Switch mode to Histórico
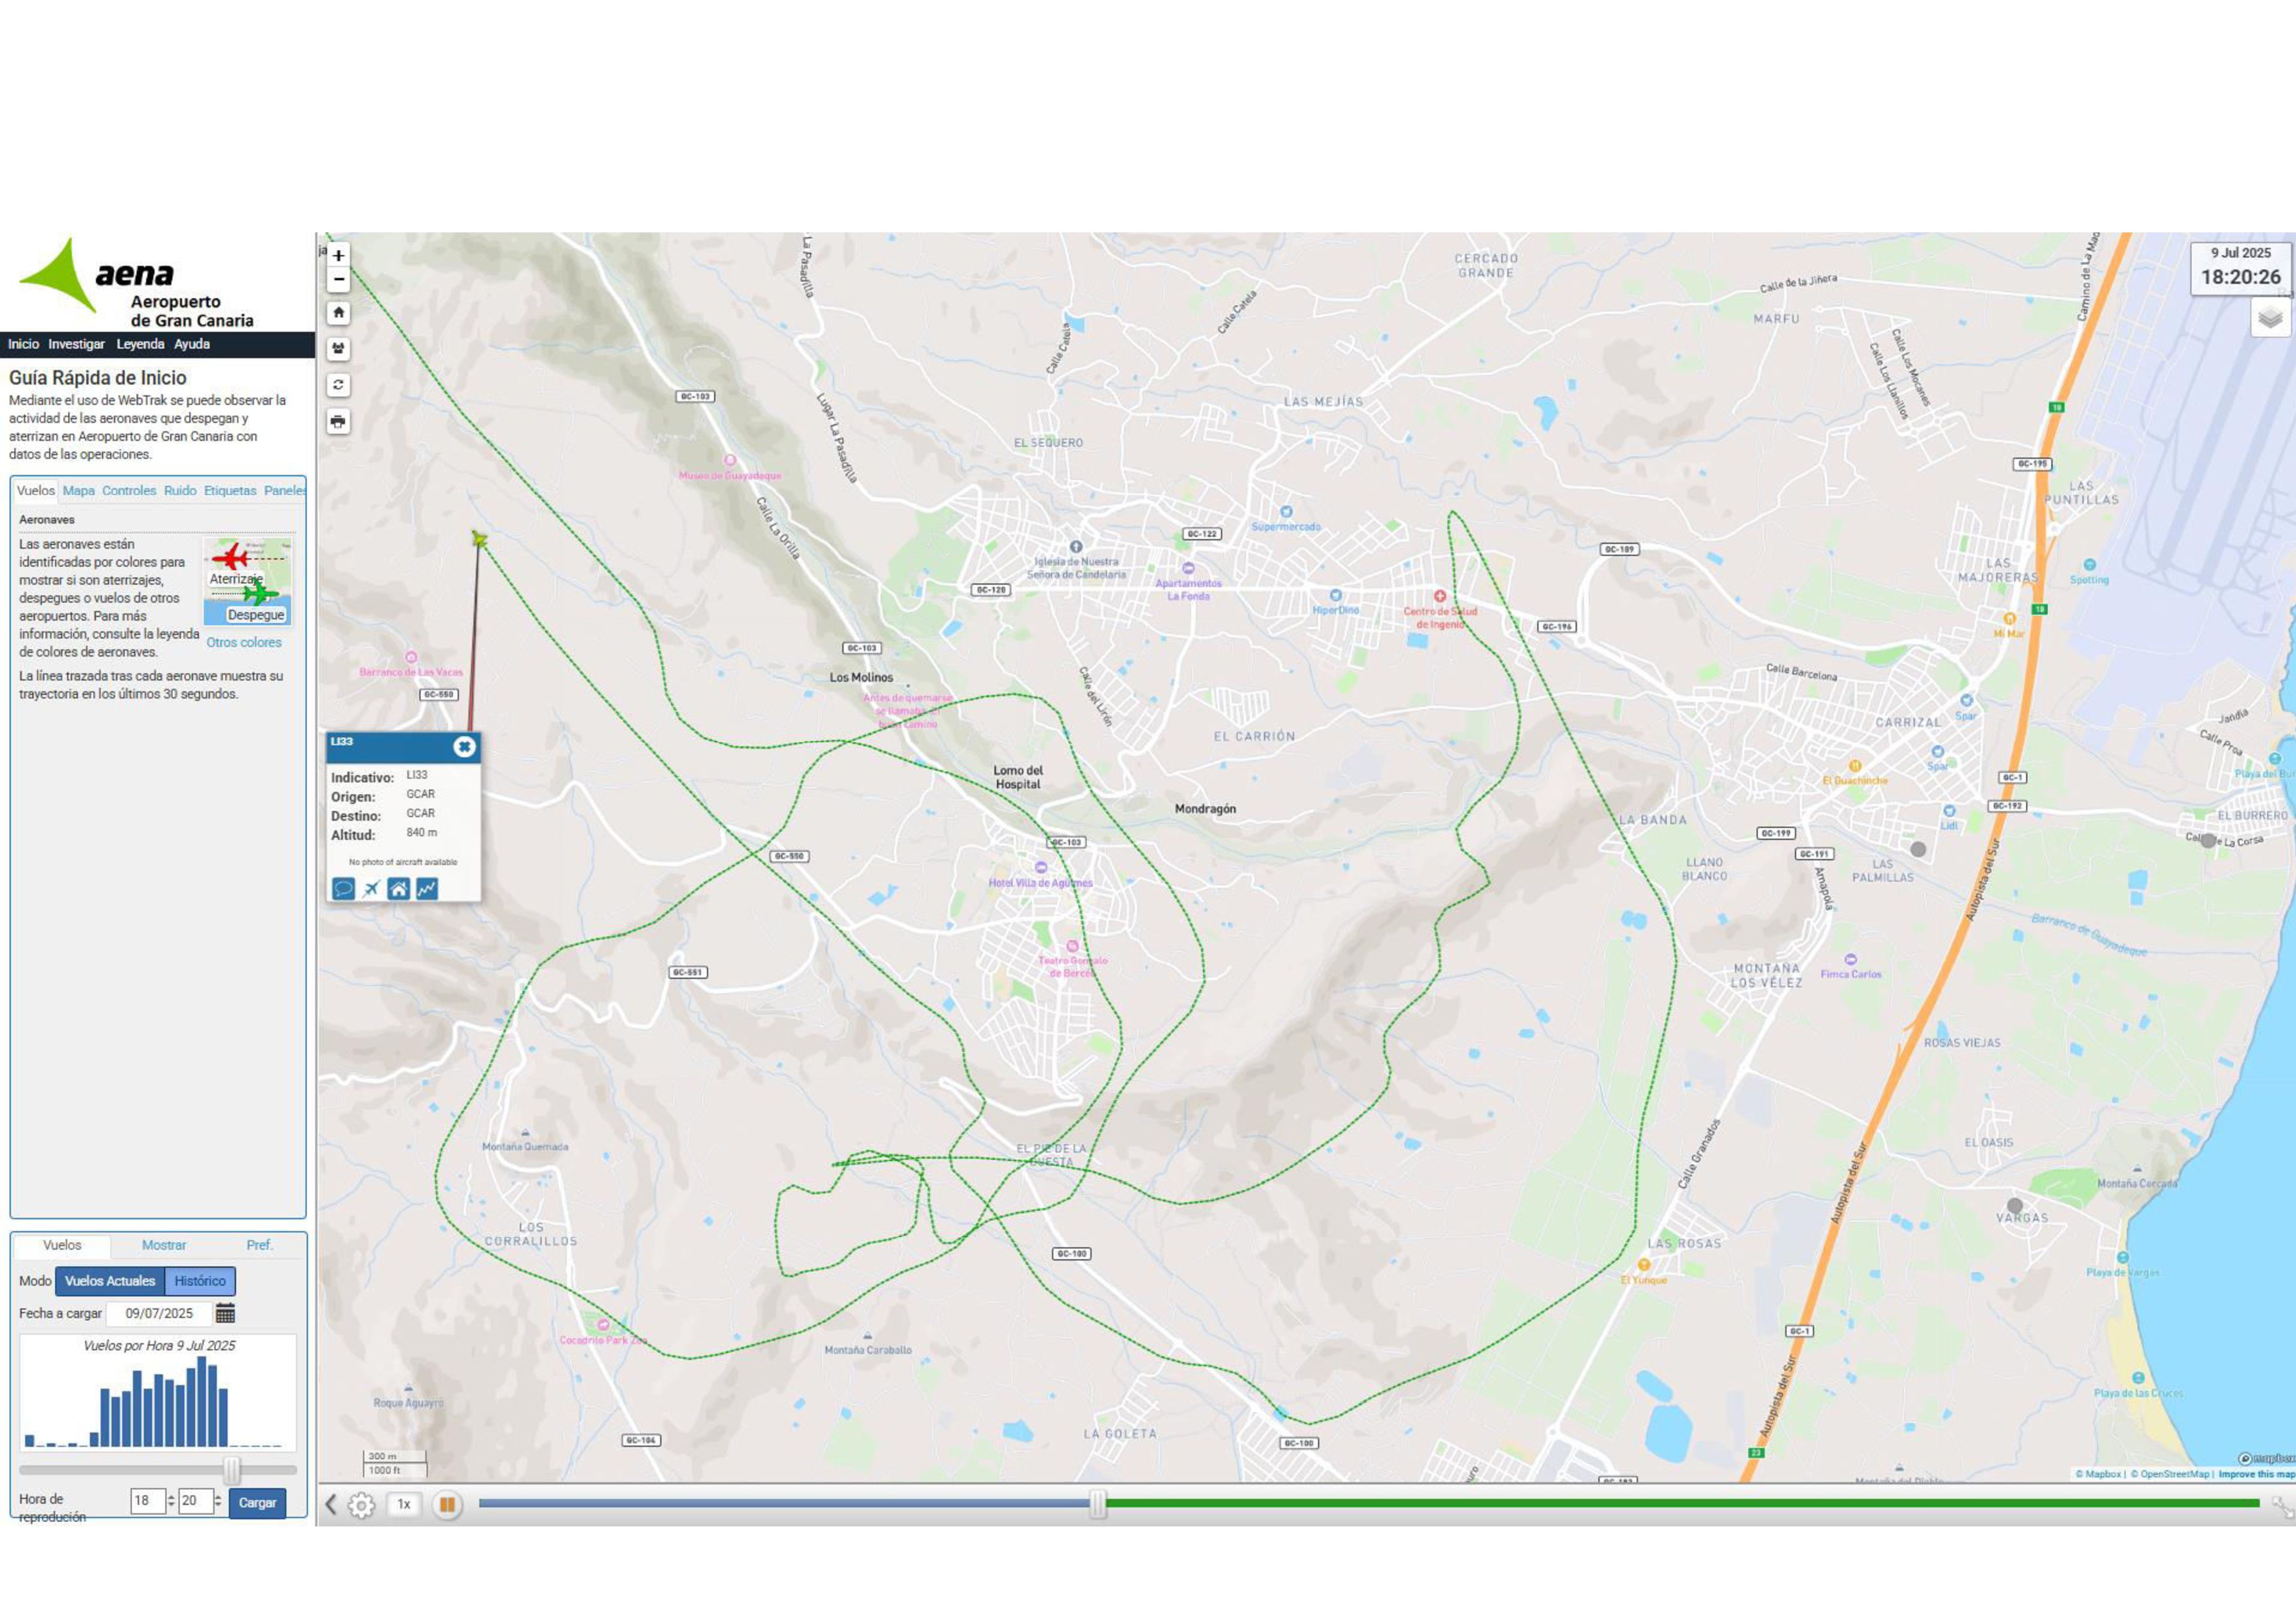 pyautogui.click(x=200, y=1281)
